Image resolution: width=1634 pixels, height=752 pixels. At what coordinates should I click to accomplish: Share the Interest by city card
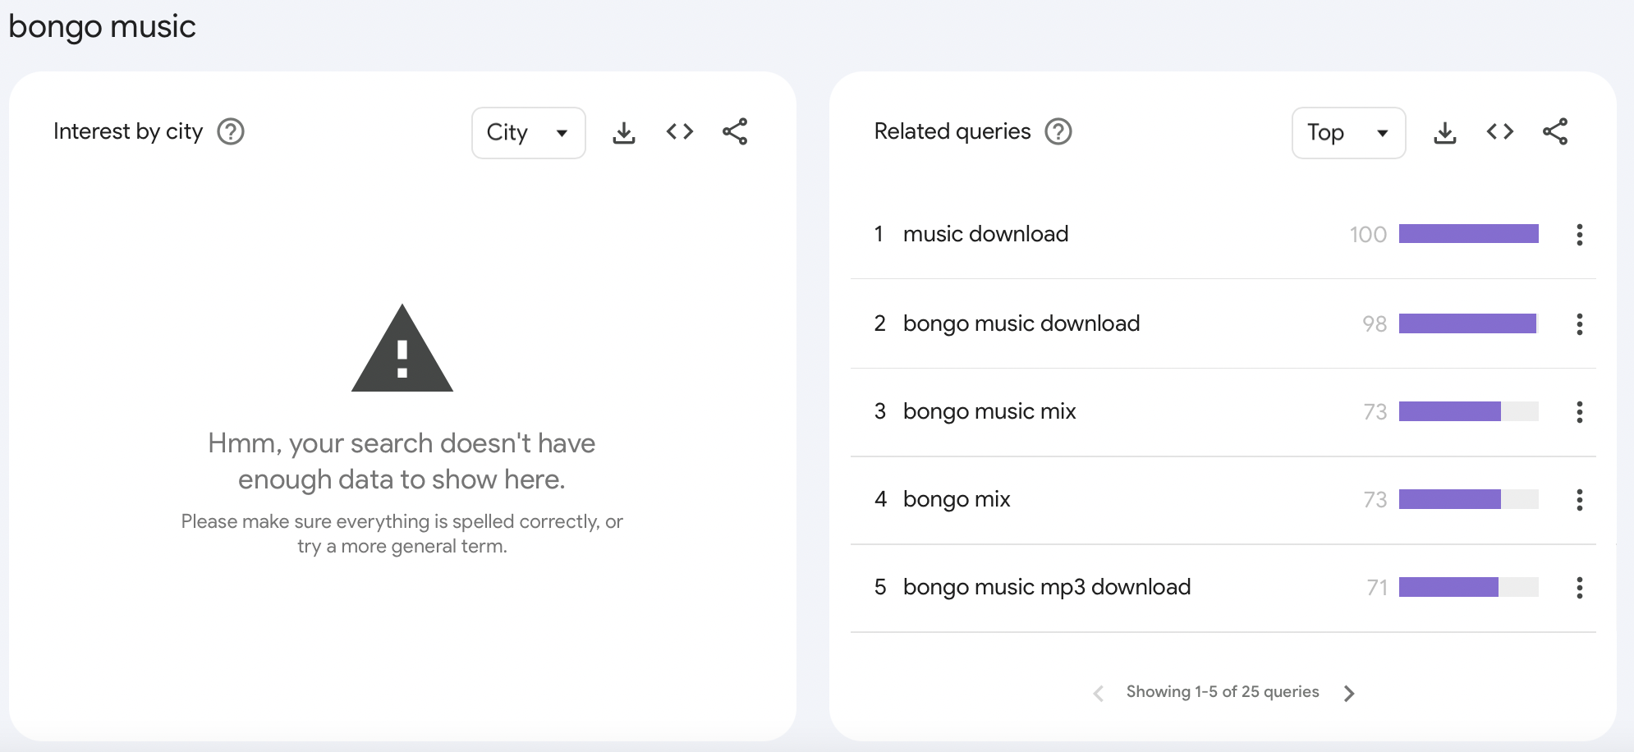point(735,132)
